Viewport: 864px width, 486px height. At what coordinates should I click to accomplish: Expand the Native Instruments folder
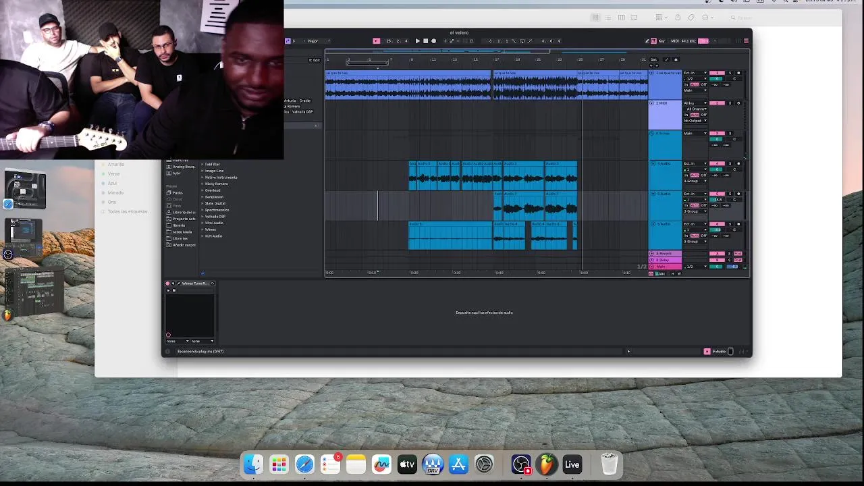(202, 178)
